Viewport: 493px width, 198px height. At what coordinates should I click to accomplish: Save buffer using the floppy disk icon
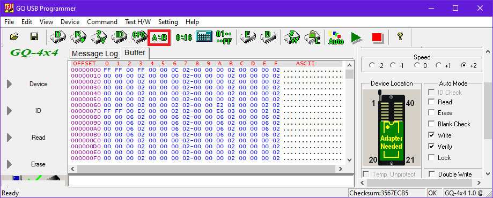tap(34, 37)
